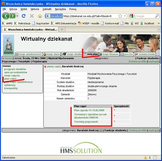The width and height of the screenshot is (162, 161).
Task: Collapse the menu toggle arrow
Action: pyautogui.click(x=3, y=58)
